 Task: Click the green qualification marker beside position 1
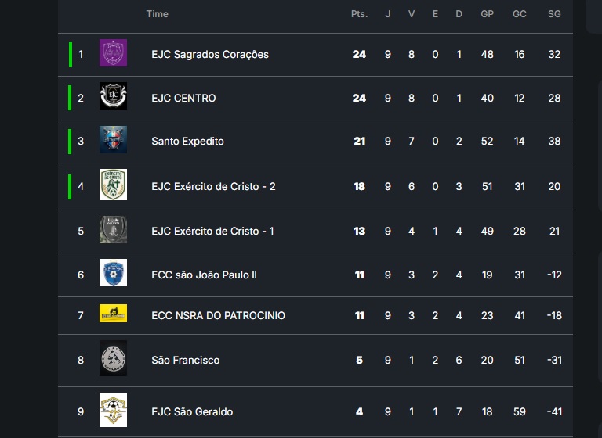tap(71, 54)
